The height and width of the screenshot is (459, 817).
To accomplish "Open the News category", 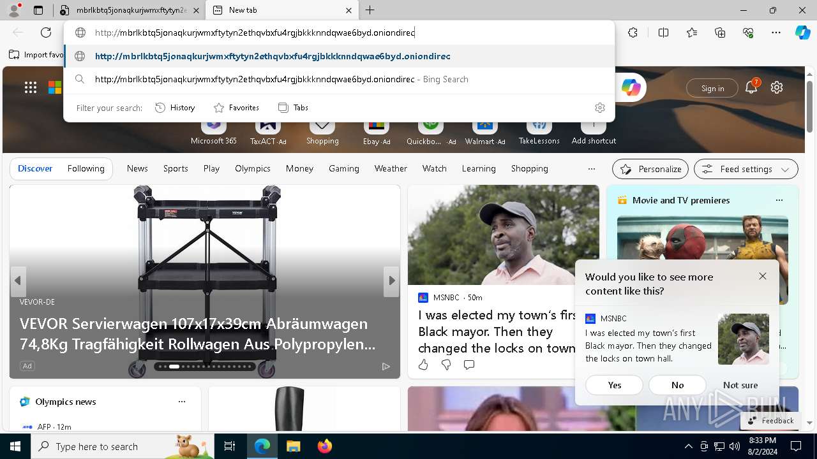I will (137, 168).
